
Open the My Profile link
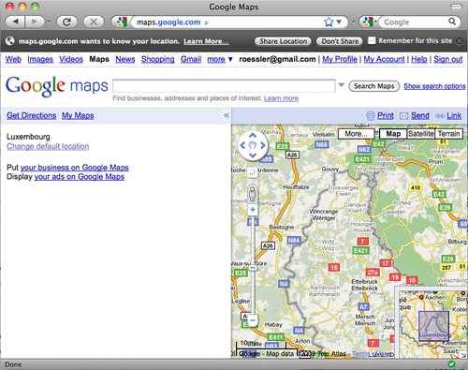click(340, 59)
